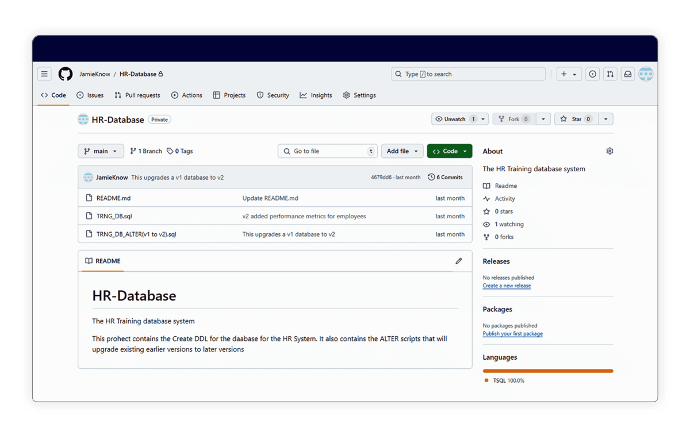Click the TRNG_DB.sql file icon
690x439 pixels.
[x=89, y=216]
